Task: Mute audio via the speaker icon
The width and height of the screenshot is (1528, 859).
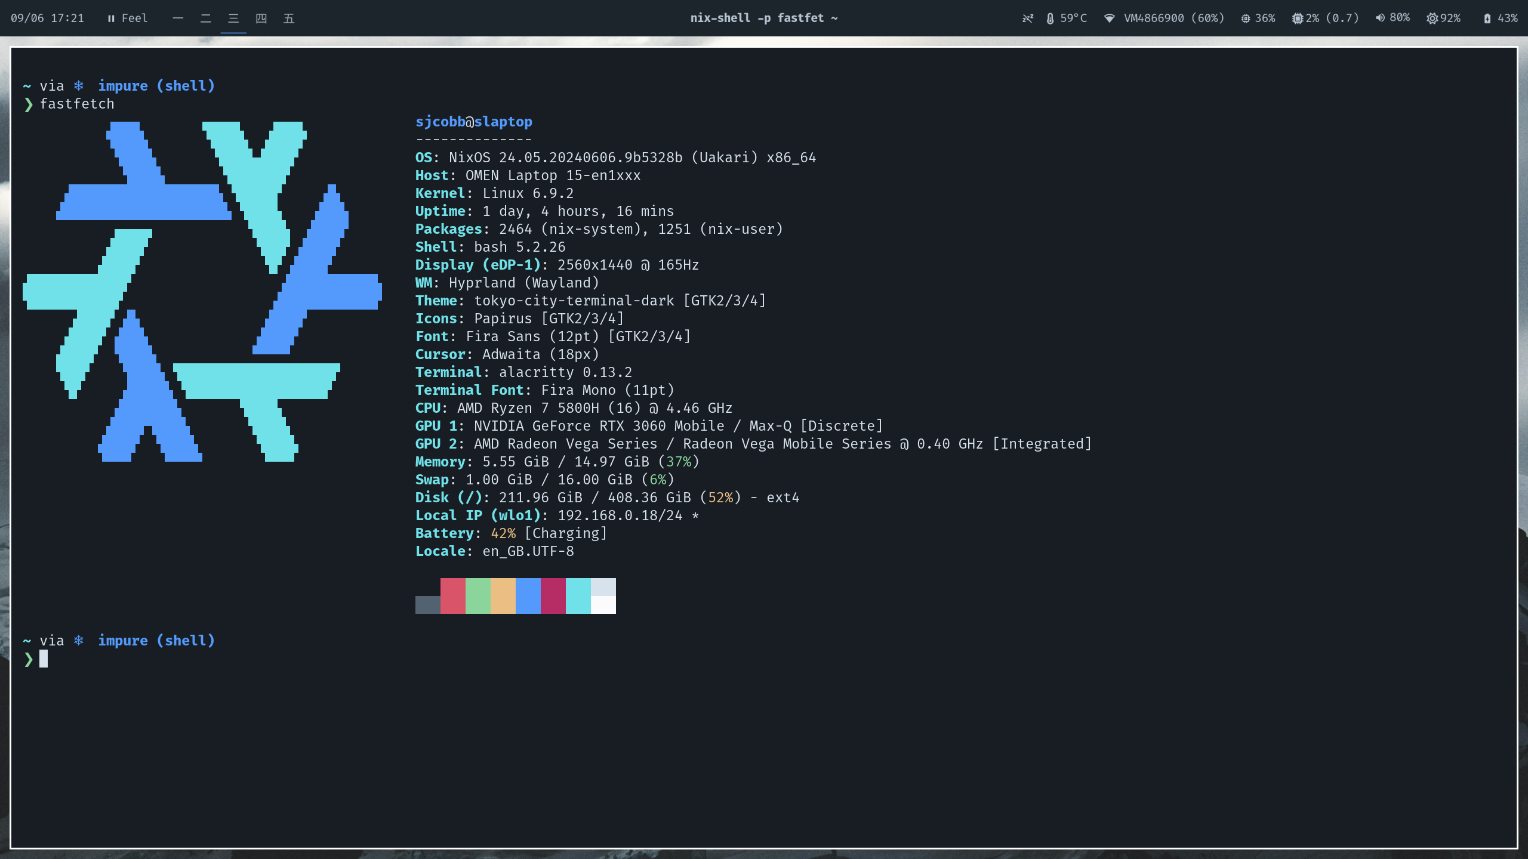Action: click(x=1380, y=18)
